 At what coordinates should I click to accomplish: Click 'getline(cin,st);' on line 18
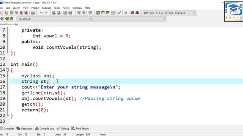[43, 93]
